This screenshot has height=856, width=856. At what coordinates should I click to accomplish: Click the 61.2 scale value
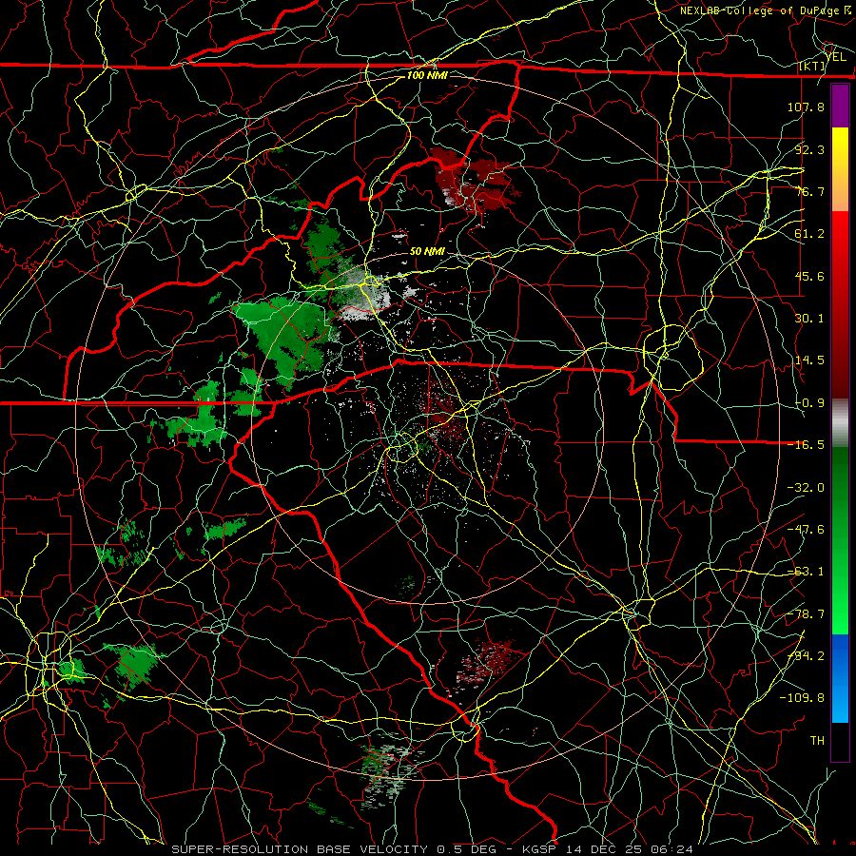point(809,234)
